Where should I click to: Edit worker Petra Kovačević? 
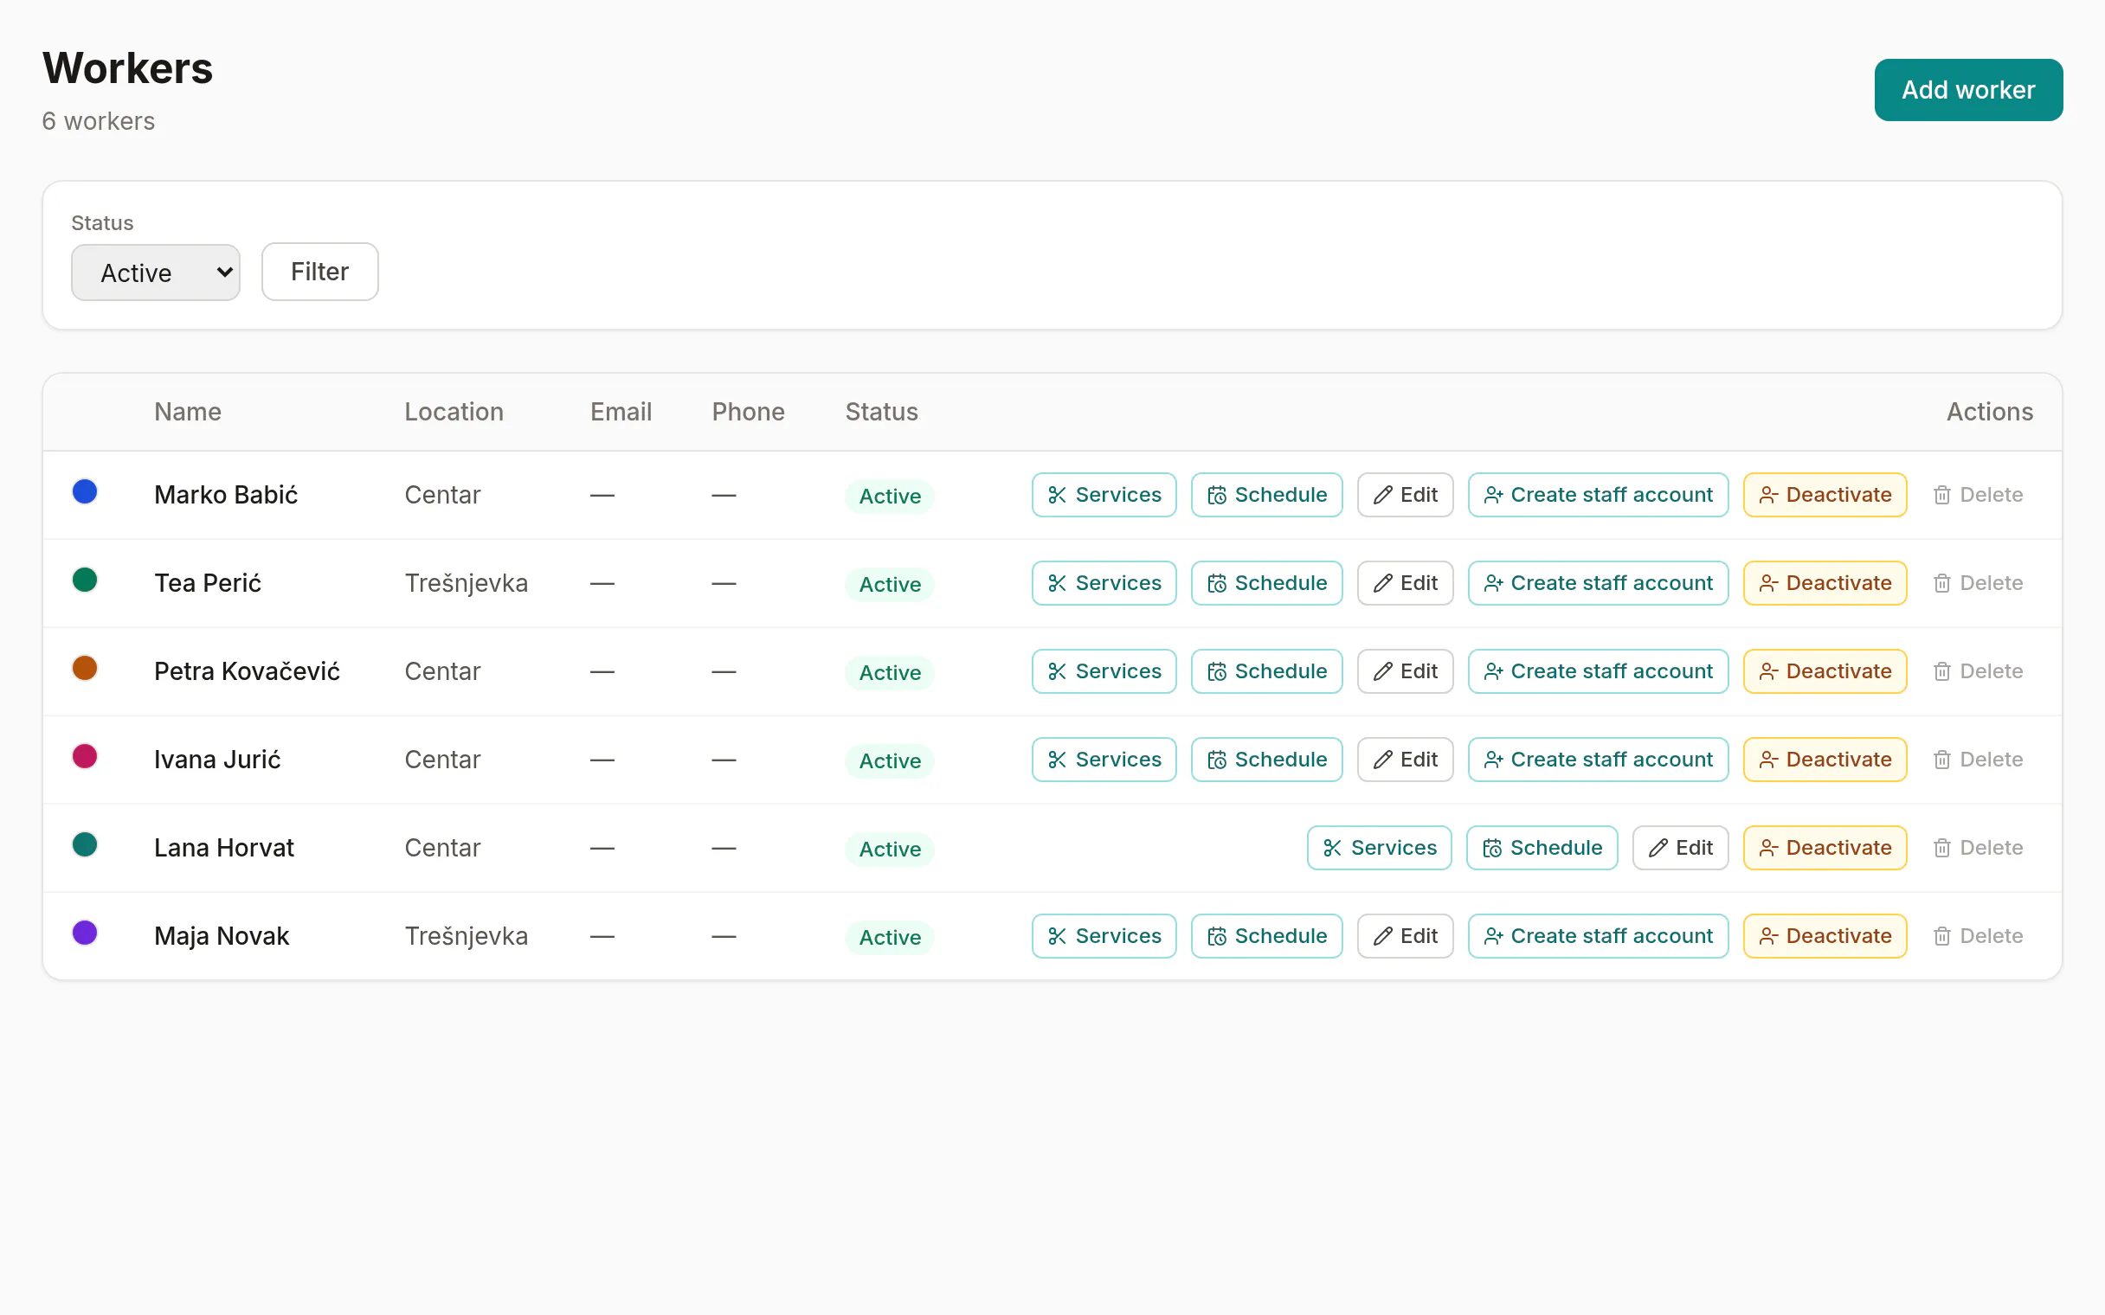pyautogui.click(x=1405, y=671)
